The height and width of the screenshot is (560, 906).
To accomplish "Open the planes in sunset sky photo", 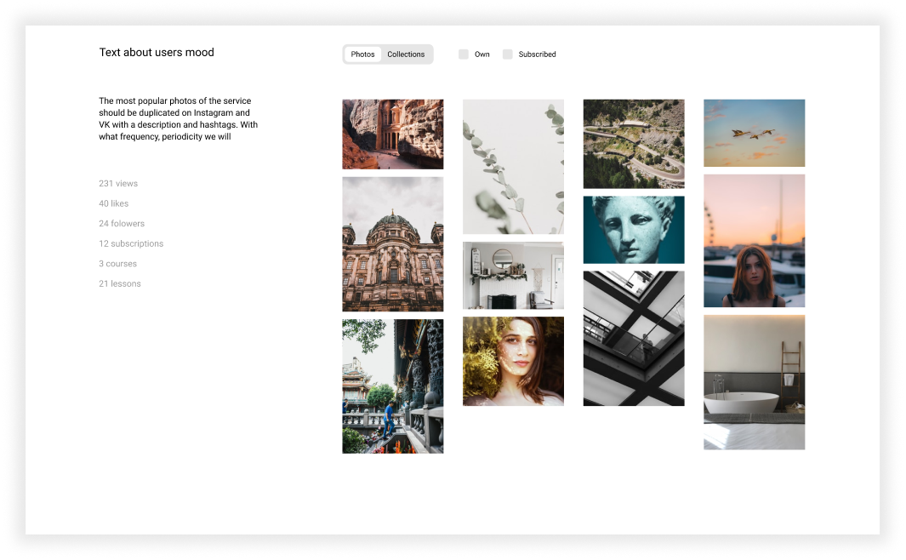I will (x=754, y=133).
